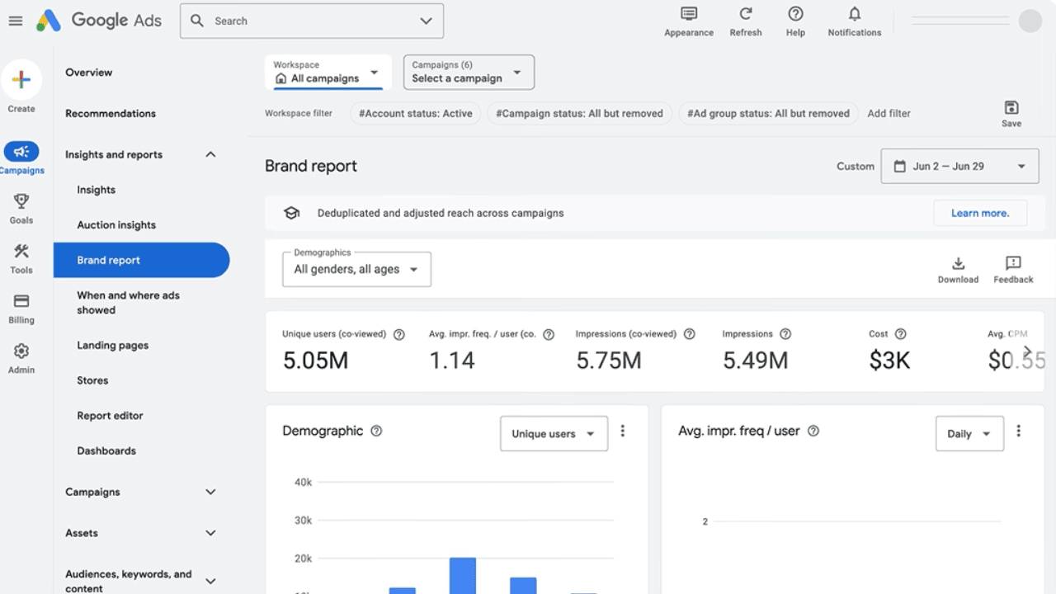Select Report editor in sidebar
This screenshot has width=1056, height=594.
(110, 416)
